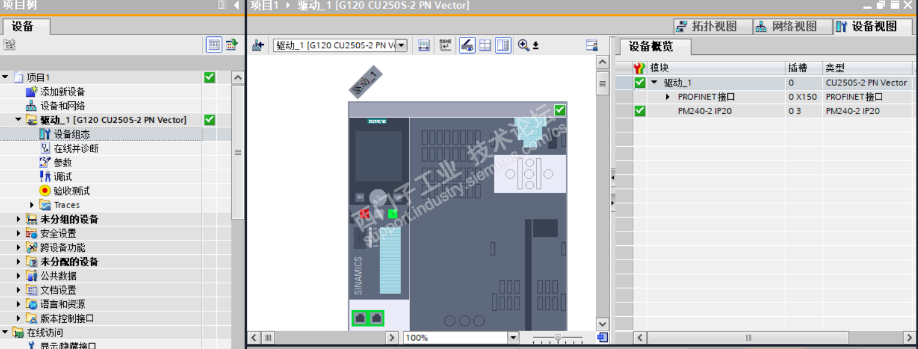Image resolution: width=918 pixels, height=349 pixels.
Task: Toggle the details view icon in project tree toolbar
Action: coord(214,45)
